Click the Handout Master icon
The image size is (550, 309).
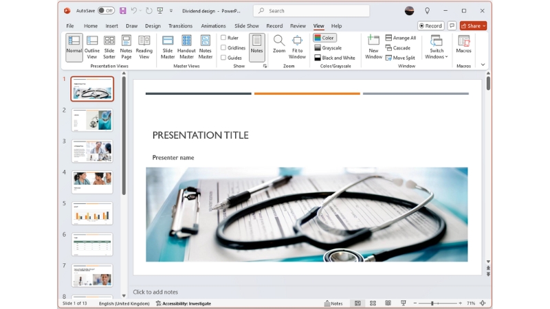pyautogui.click(x=186, y=45)
